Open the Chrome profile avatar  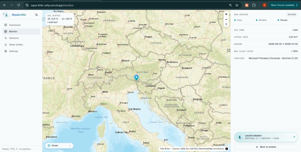click(264, 5)
